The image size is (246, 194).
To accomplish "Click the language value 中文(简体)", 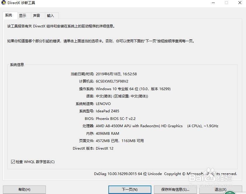I will click(x=122, y=96).
